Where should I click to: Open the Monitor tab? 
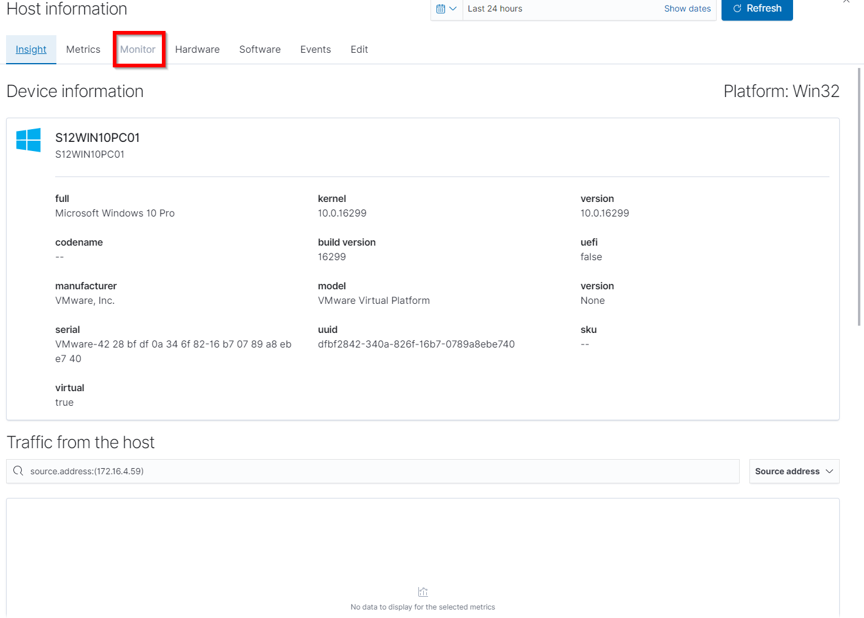click(x=138, y=49)
